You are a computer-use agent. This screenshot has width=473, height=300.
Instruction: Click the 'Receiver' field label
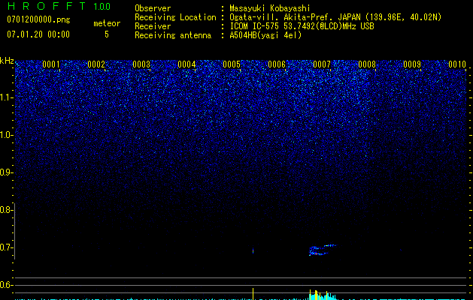tap(153, 26)
